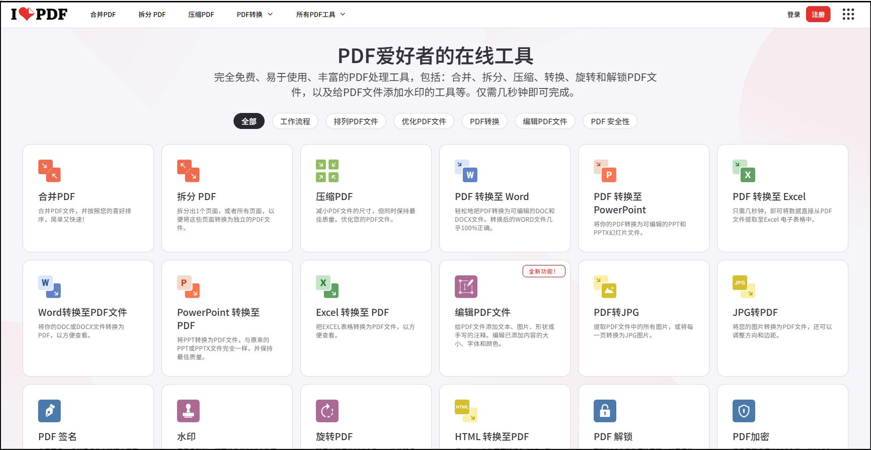Open the apps grid menu icon
The width and height of the screenshot is (871, 450).
[848, 14]
